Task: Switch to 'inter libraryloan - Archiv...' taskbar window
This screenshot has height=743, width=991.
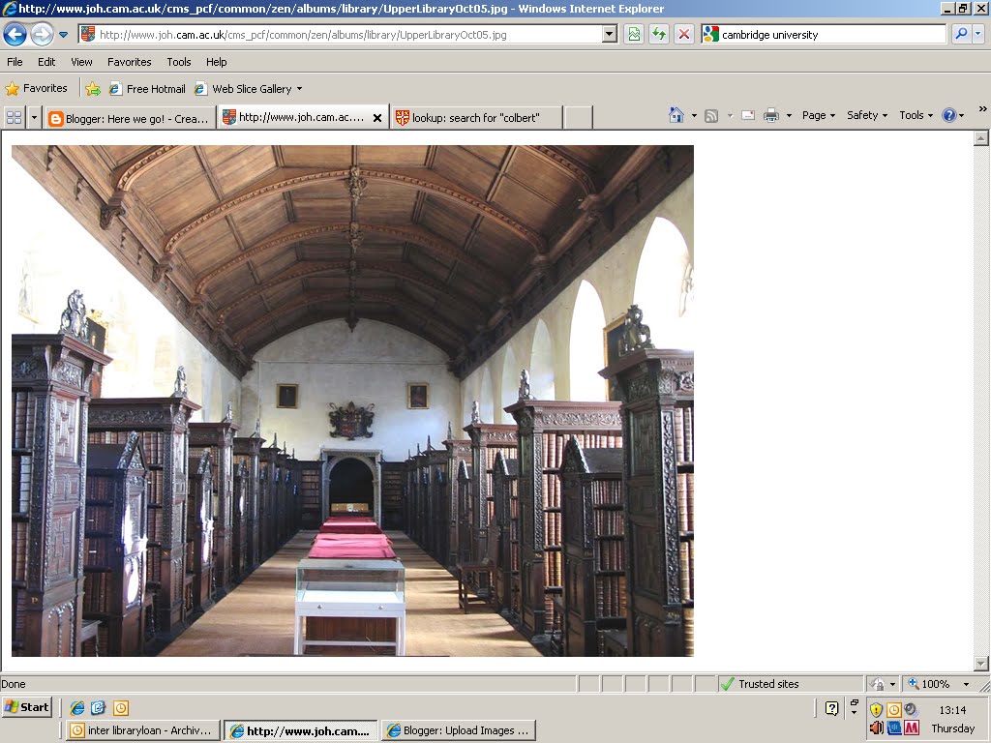Action: click(x=143, y=730)
